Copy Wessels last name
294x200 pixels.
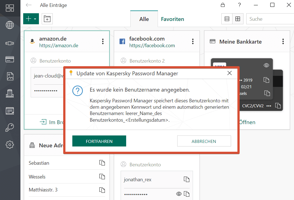(x=102, y=177)
